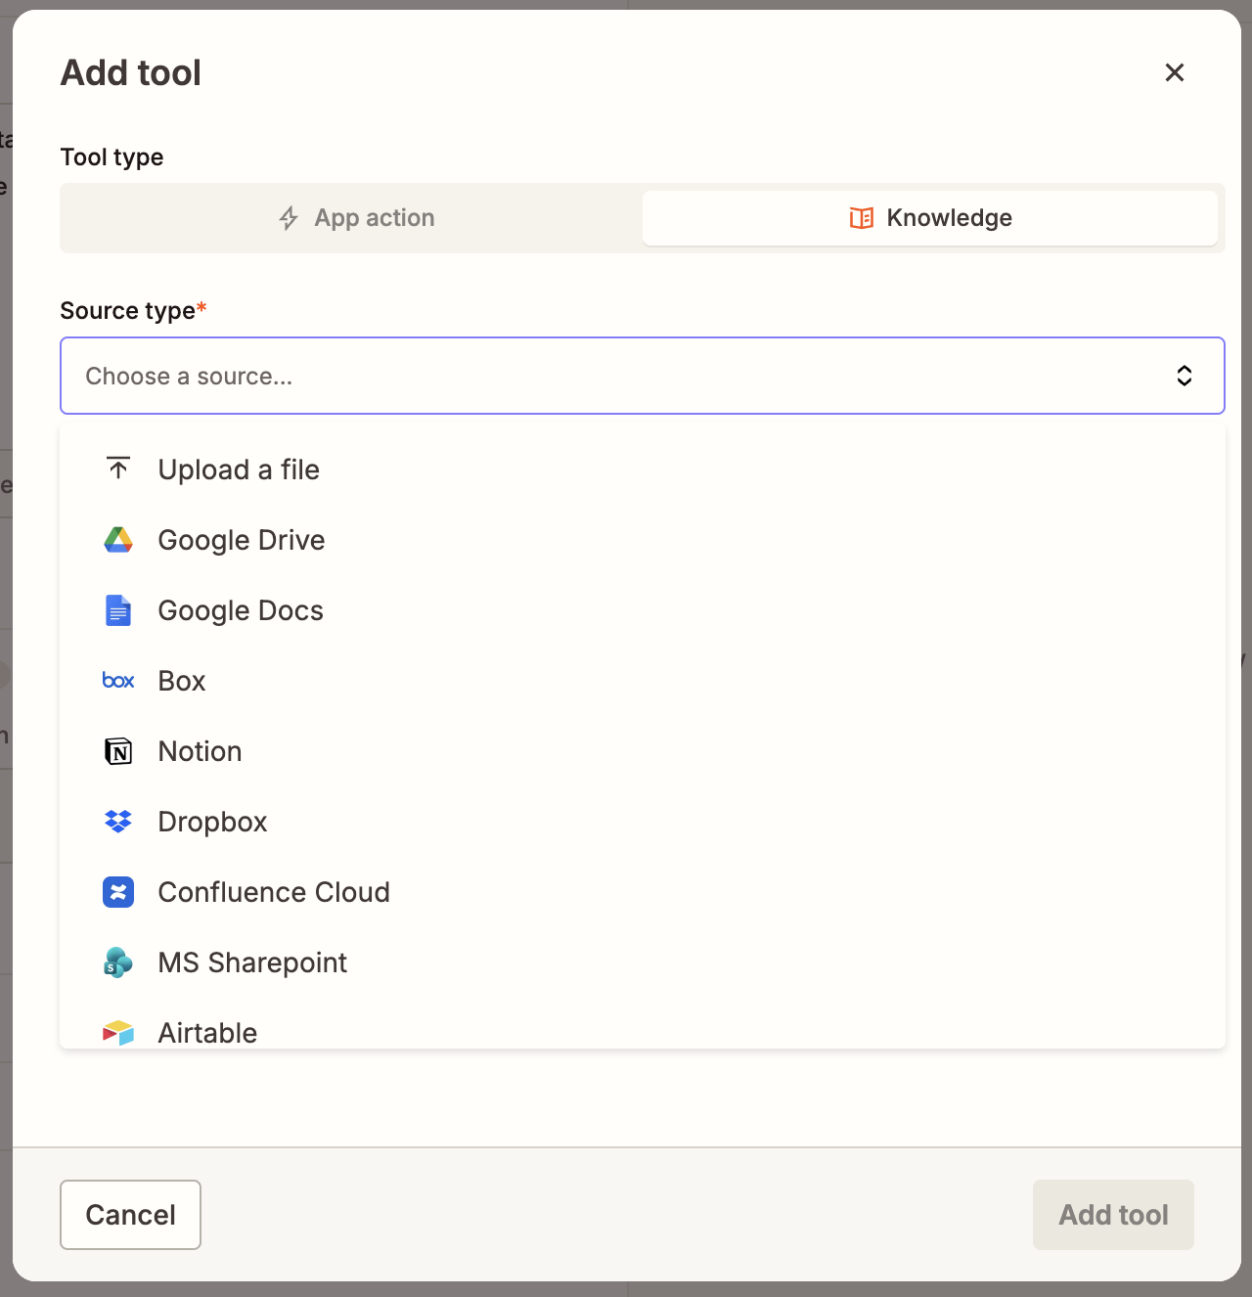Pick Dropbox as source type
1252x1297 pixels.
(643, 822)
